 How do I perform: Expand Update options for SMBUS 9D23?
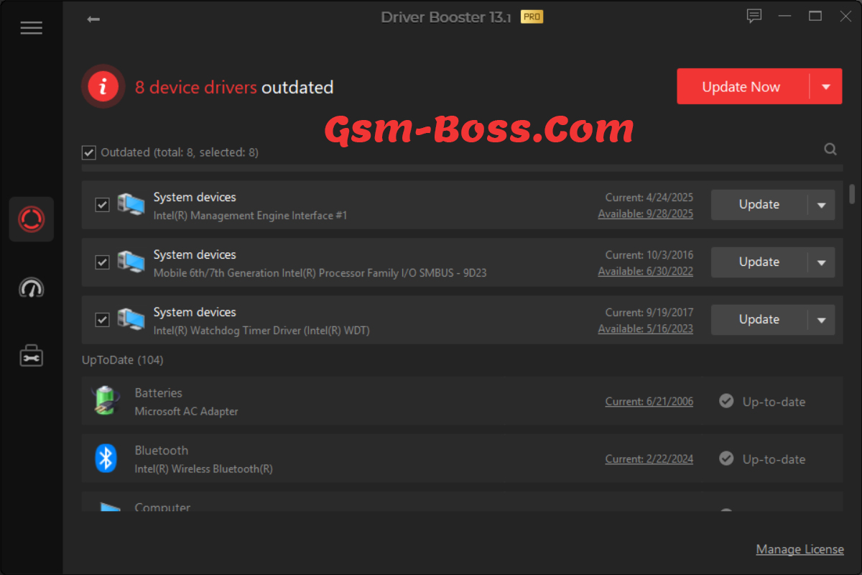822,262
